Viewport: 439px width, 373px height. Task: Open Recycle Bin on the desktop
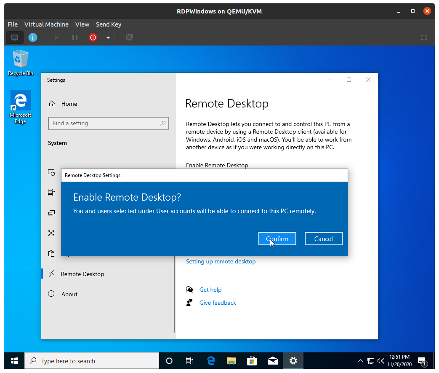(20, 63)
